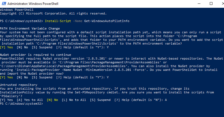The image size is (224, 117).
Task: Click Get-WindowsAutoPilotInfo script name
Action: (x=107, y=21)
